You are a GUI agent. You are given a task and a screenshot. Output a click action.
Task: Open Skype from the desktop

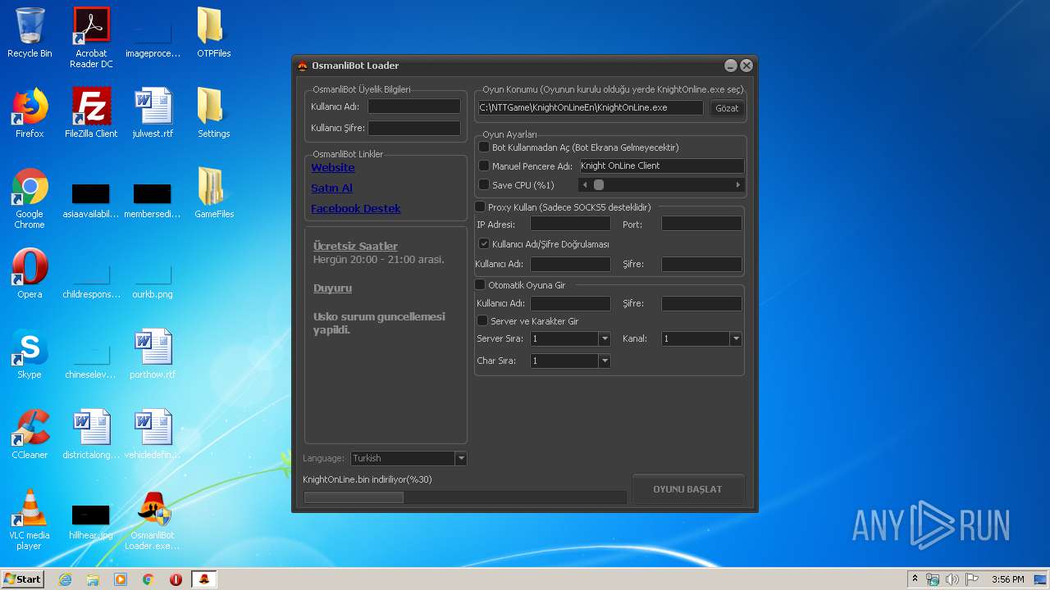pos(30,354)
